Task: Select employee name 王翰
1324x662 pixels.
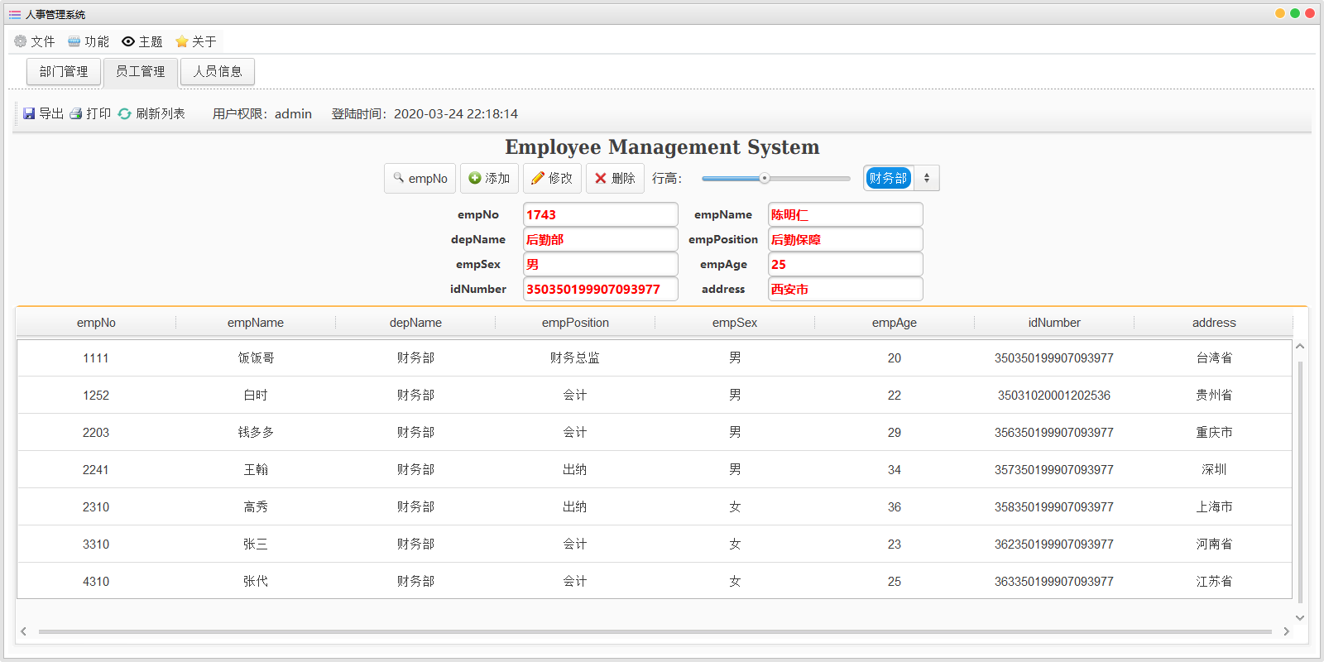Action: 256,470
